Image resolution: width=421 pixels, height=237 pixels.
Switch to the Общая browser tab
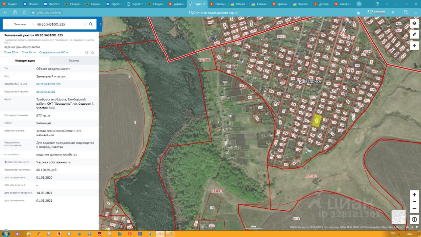point(238,4)
